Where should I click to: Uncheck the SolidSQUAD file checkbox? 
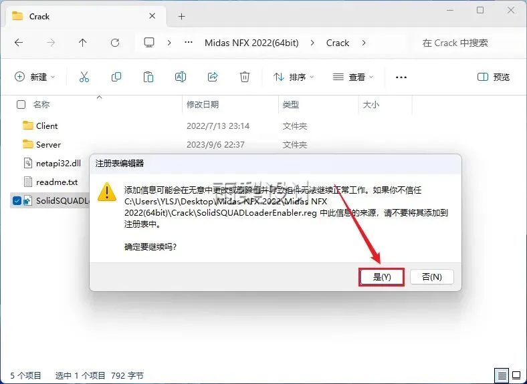tap(17, 201)
